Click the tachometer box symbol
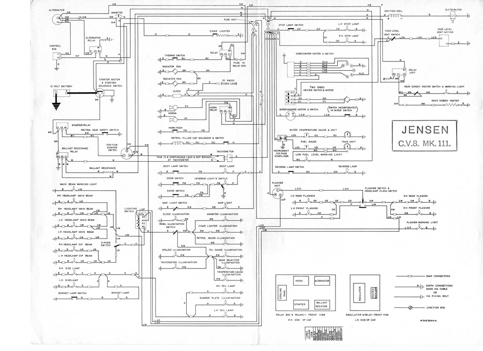 (x=230, y=158)
